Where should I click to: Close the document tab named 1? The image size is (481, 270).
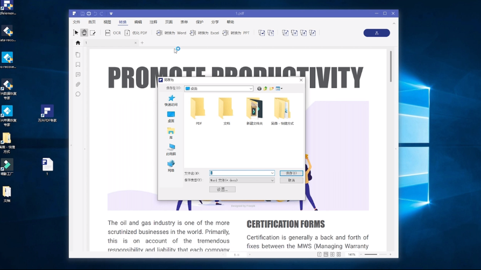(136, 43)
